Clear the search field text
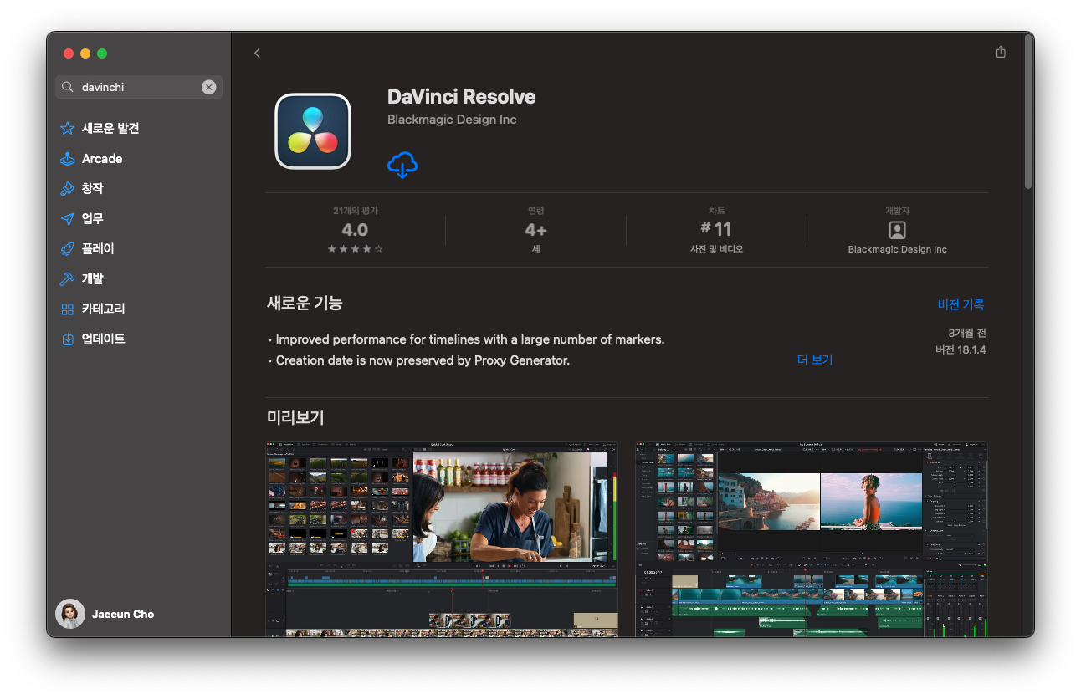 (x=208, y=87)
